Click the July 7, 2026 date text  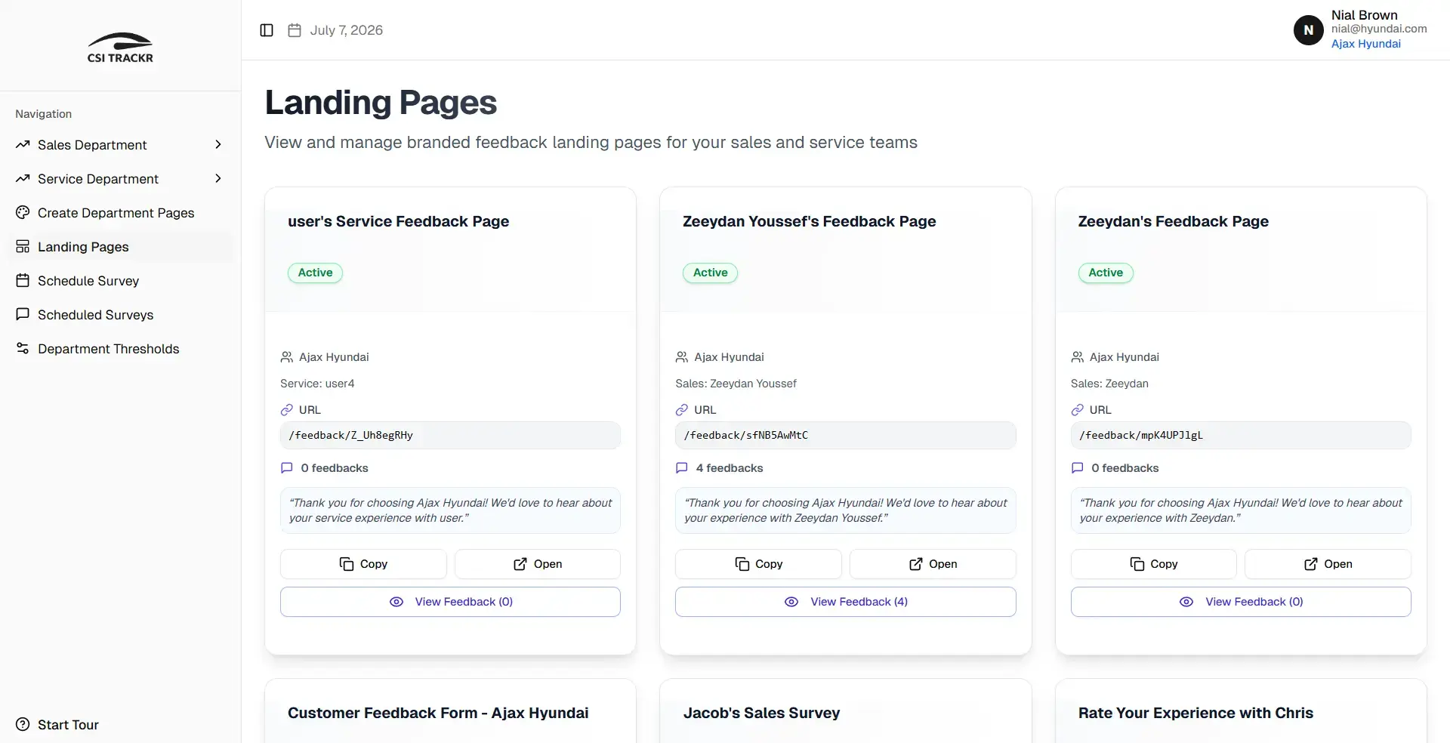click(x=347, y=30)
